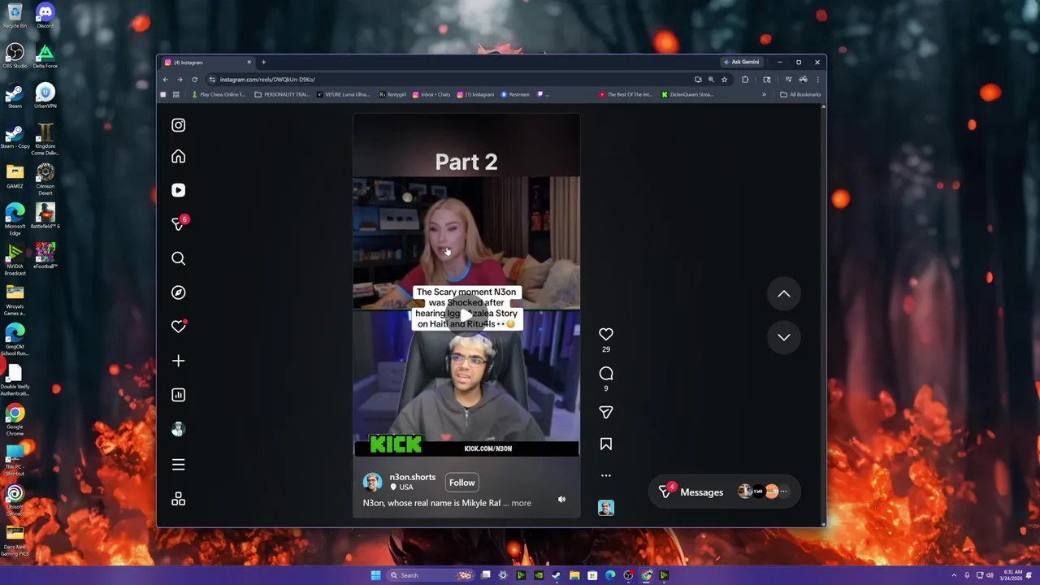This screenshot has height=585, width=1040.
Task: Open reel comments bubble icon
Action: pyautogui.click(x=605, y=373)
